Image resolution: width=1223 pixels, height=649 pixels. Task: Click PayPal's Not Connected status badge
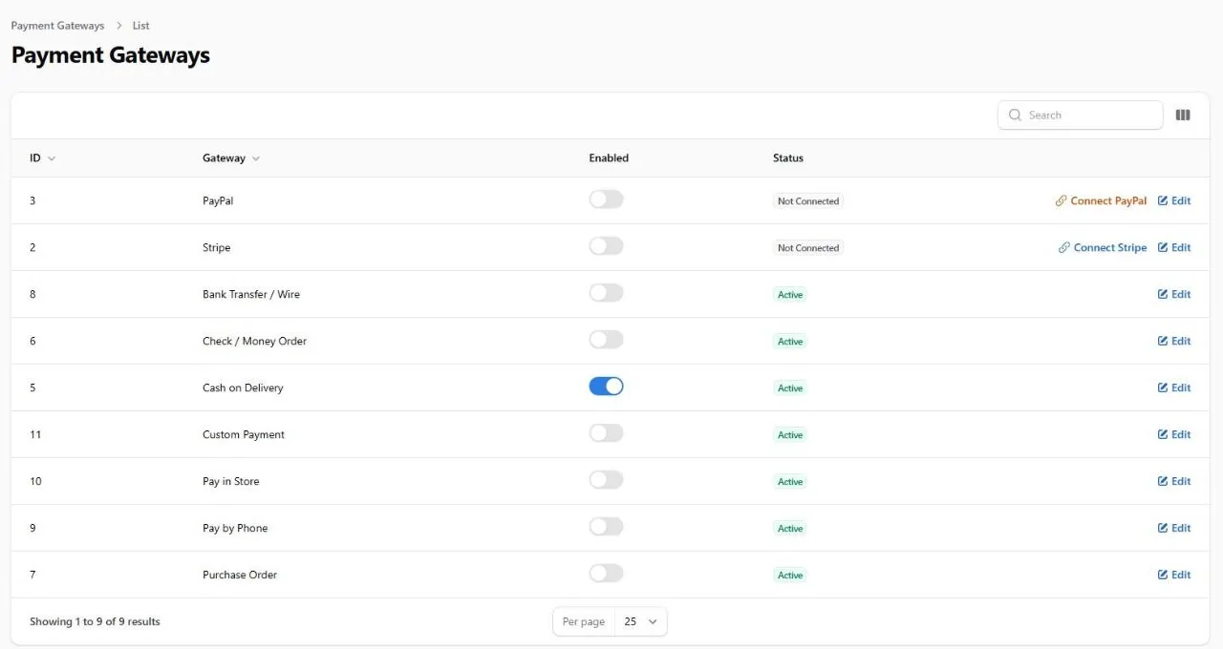(x=808, y=201)
